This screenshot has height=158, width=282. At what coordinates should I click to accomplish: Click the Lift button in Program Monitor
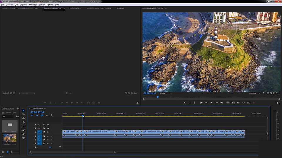(228, 103)
